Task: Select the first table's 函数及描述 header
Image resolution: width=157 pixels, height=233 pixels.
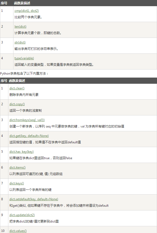Action: tap(22, 3)
